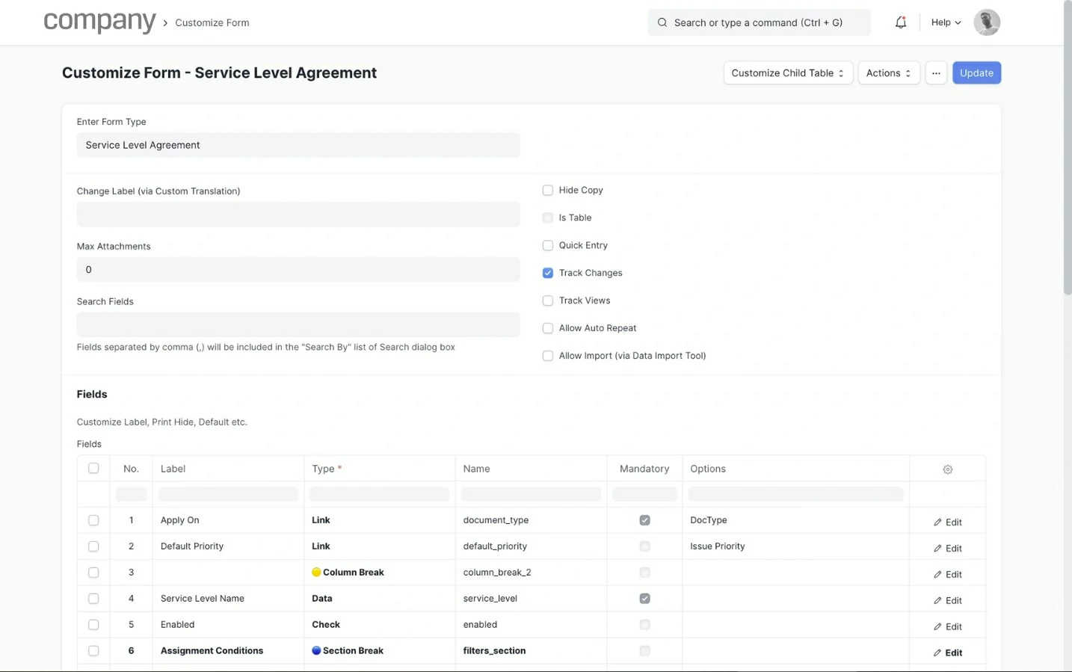Click the three-dots more options button
Viewport: 1072px width, 672px height.
(936, 73)
